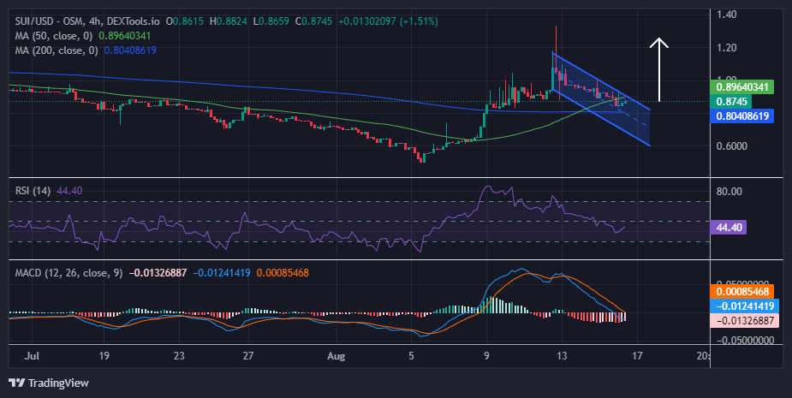Click the signal value 0.00085468 in MACD legend
Viewport: 792px width, 398px height.
coord(283,273)
